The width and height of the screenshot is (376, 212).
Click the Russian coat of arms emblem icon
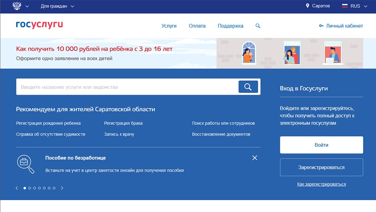[17, 6]
